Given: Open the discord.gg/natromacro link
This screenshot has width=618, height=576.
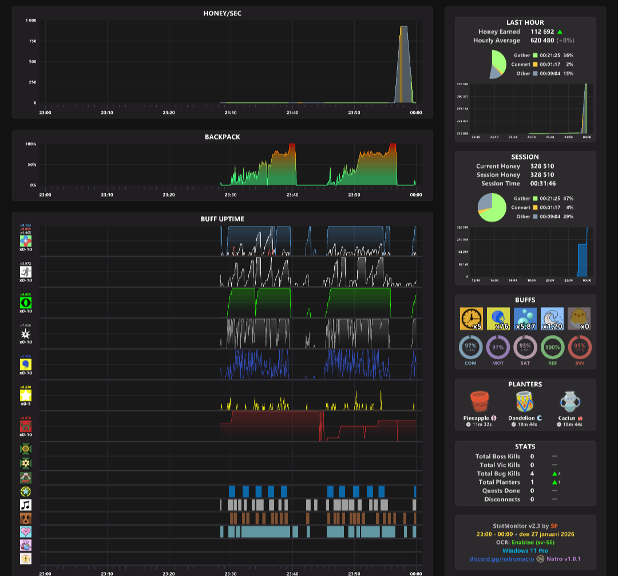Looking at the screenshot, I should [x=502, y=559].
